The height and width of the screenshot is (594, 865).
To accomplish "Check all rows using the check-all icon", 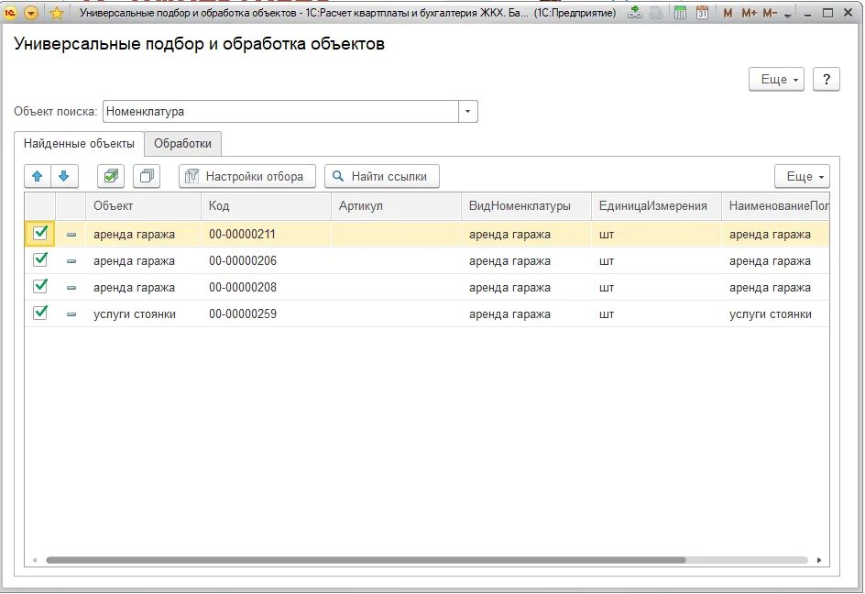I will click(111, 176).
